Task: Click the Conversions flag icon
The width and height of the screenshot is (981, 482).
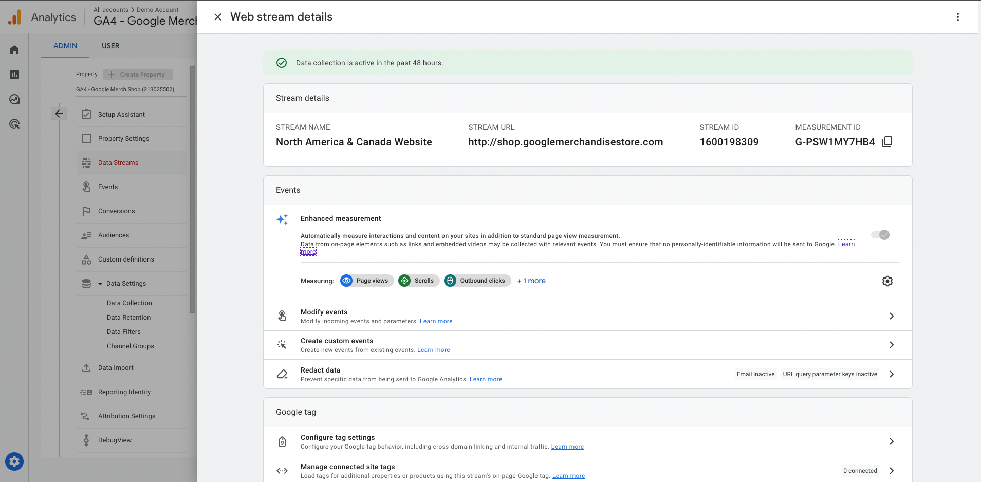Action: point(86,211)
